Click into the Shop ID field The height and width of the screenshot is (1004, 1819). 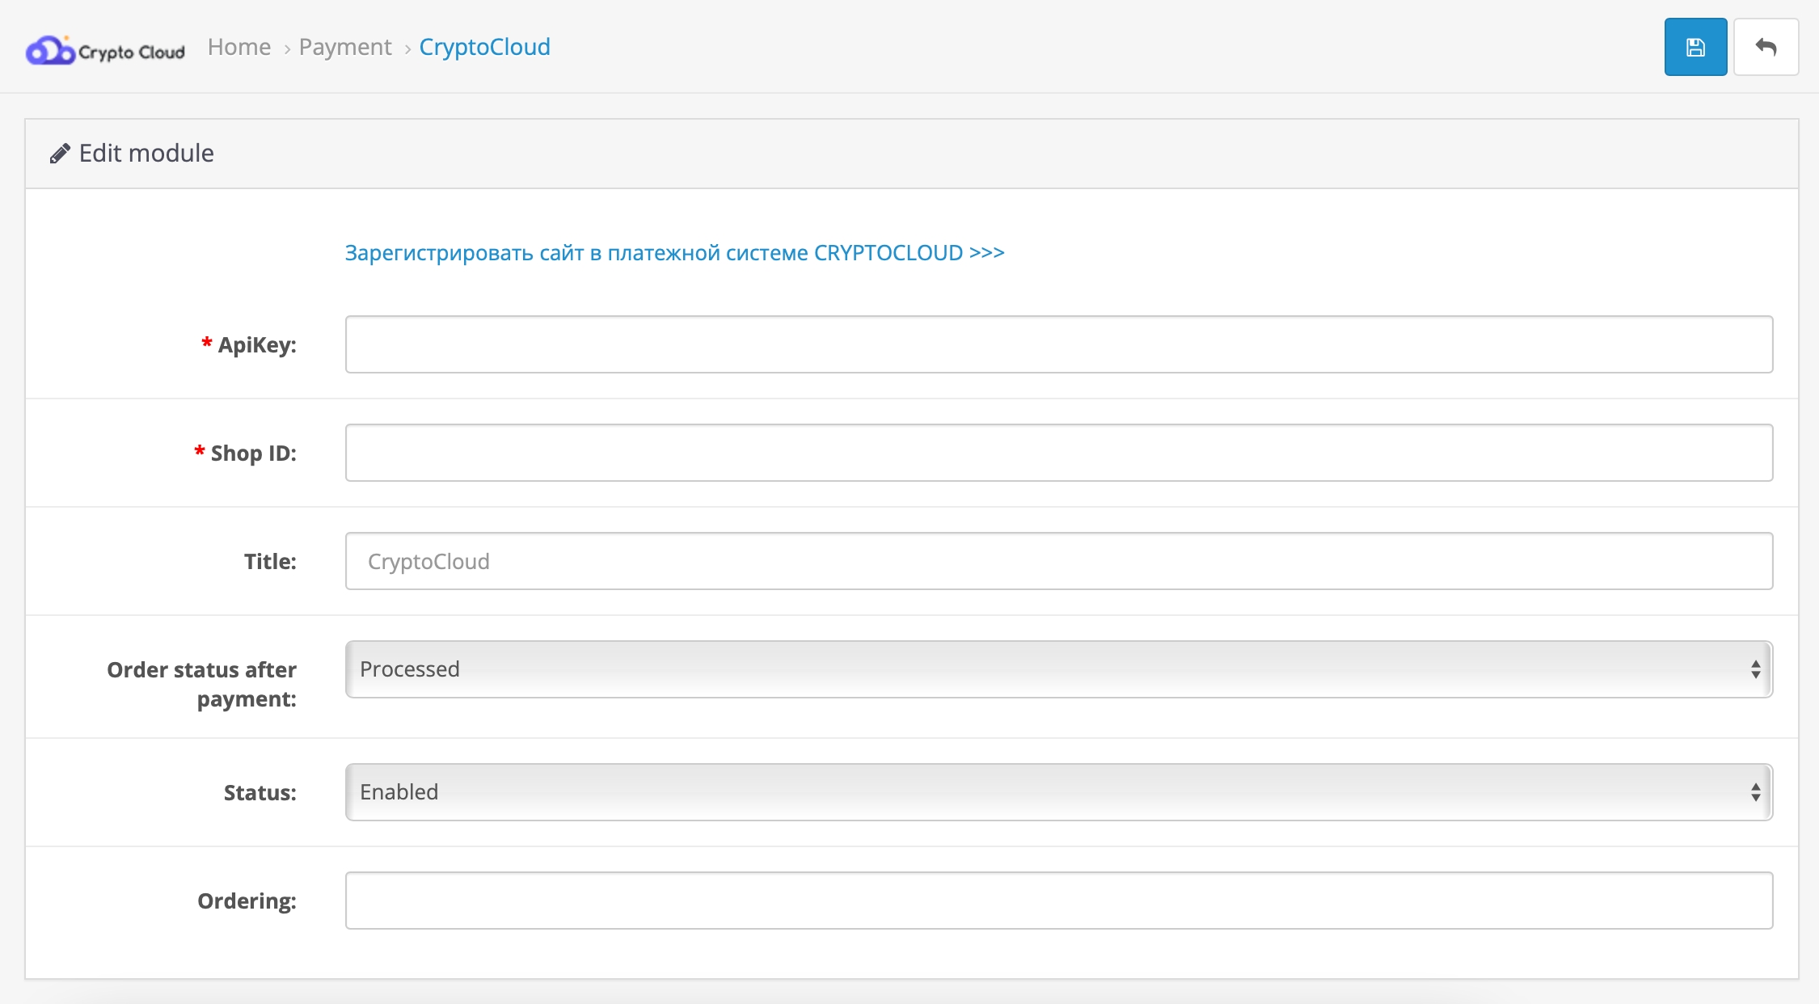[1058, 453]
